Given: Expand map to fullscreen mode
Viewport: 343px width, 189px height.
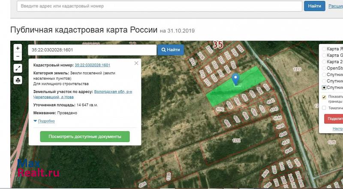Looking at the screenshot, I should click(x=18, y=68).
